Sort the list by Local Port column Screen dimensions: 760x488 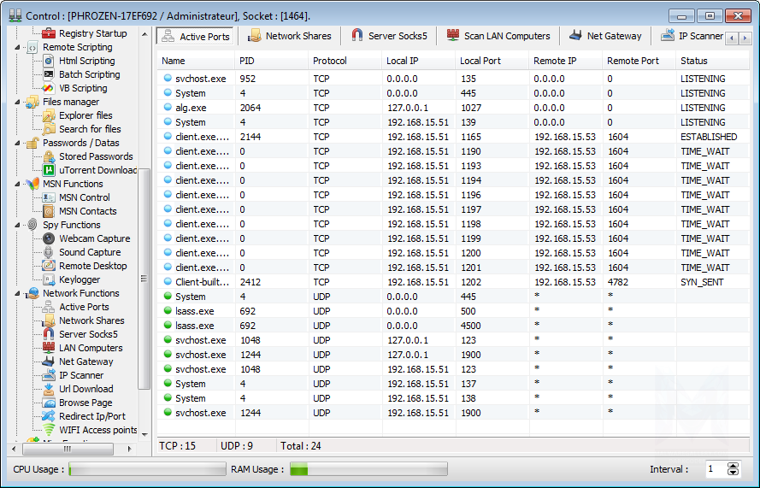[479, 61]
